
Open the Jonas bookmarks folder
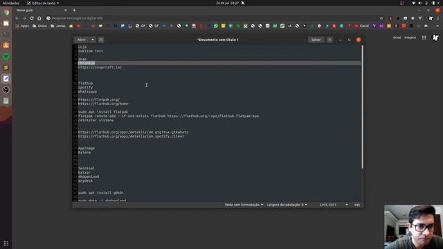click(x=58, y=26)
